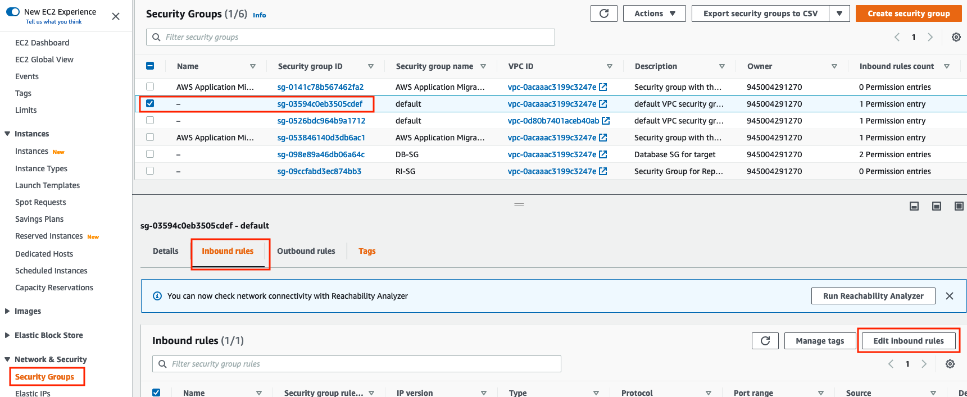Toggle the New EC2 Experience switch
Screen dimensions: 967x397
click(x=13, y=12)
